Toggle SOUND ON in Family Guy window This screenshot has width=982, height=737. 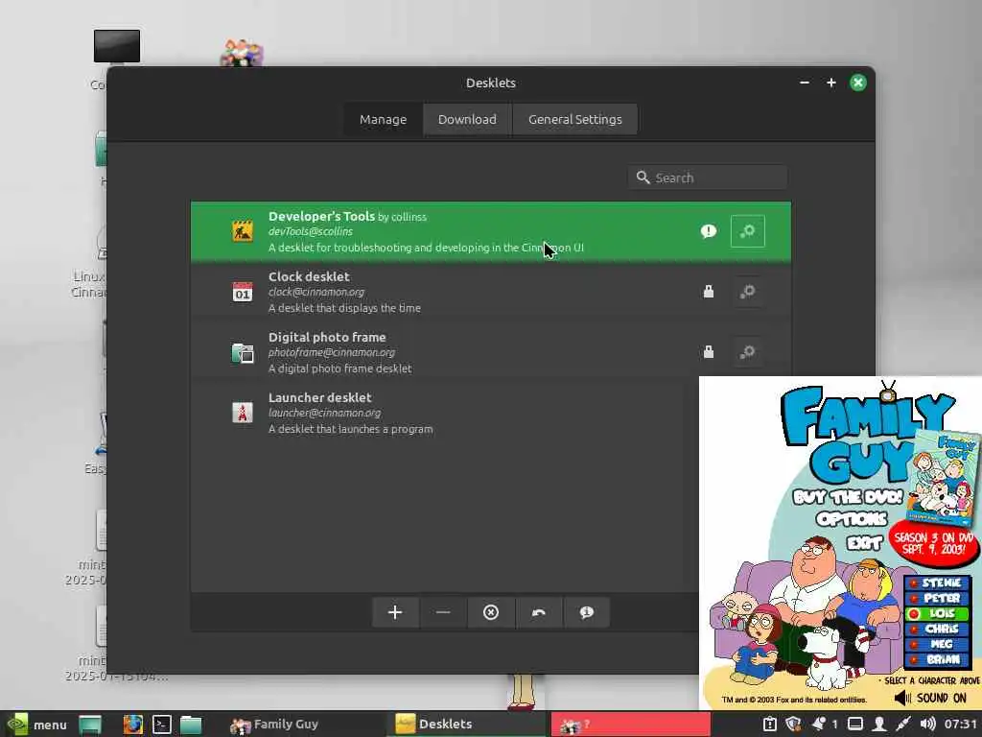pos(930,698)
